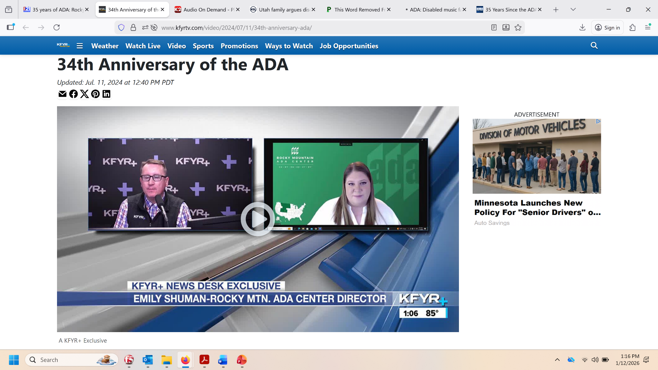Open Wi-Fi network settings in tray
Screen dimensions: 658x370
585,360
